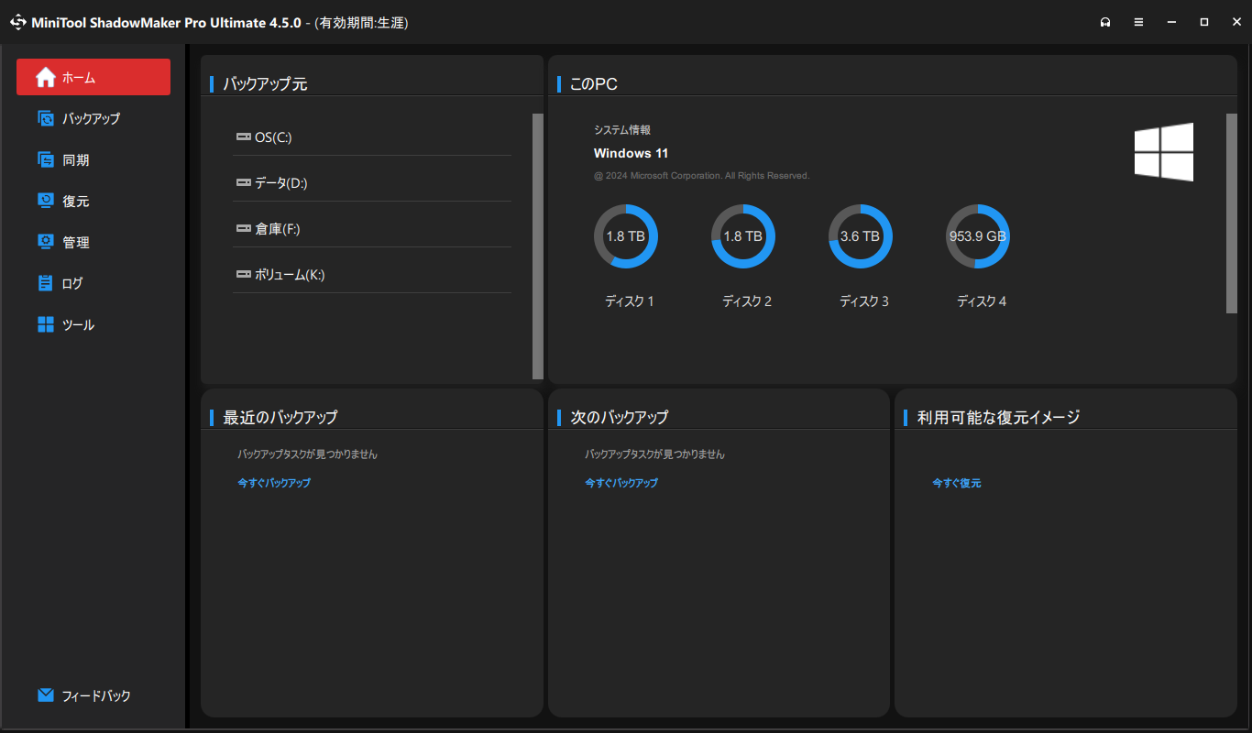Select the ボリューム(K:) entry text
Image resolution: width=1252 pixels, height=733 pixels.
pyautogui.click(x=290, y=275)
